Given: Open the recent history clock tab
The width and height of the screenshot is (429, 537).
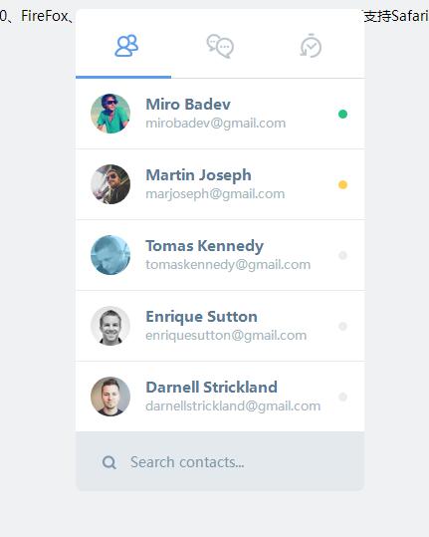Looking at the screenshot, I should click(x=311, y=46).
